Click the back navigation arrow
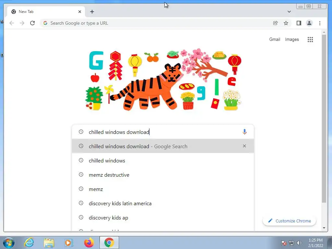The height and width of the screenshot is (249, 332). click(12, 23)
